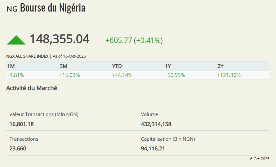Click the +44.14% year-to-date return
276x167 pixels.
[x=122, y=75]
